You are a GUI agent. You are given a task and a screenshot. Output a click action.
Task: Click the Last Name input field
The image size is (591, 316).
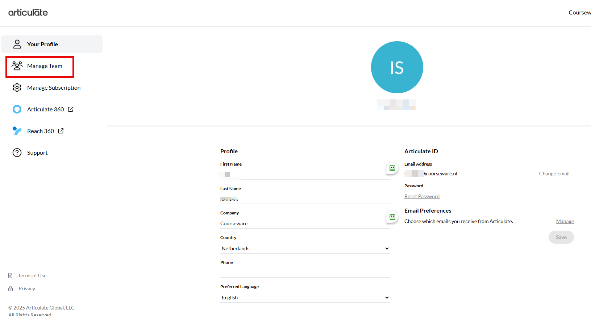coord(305,199)
